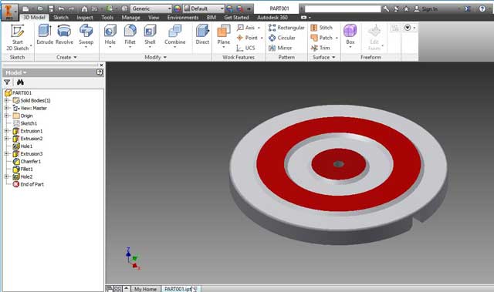The width and height of the screenshot is (494, 292).
Task: Expand the View: Master node
Action: coord(6,108)
